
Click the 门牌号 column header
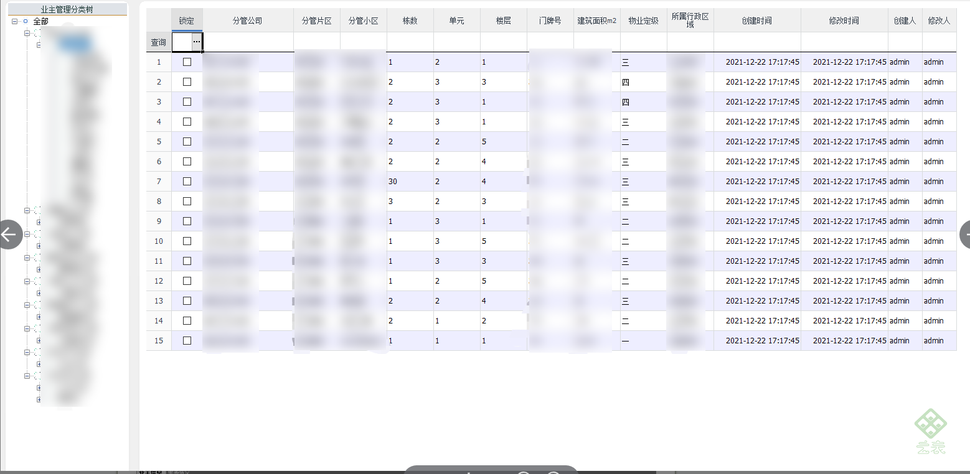[x=550, y=21]
